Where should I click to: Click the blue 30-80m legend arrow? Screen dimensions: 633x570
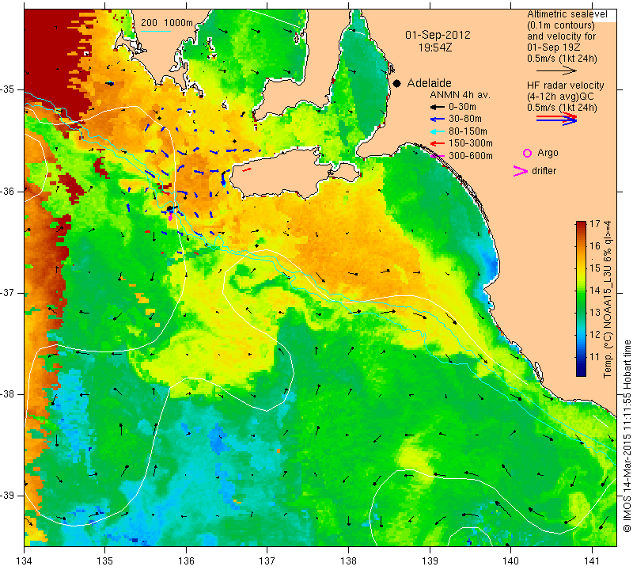pyautogui.click(x=437, y=120)
